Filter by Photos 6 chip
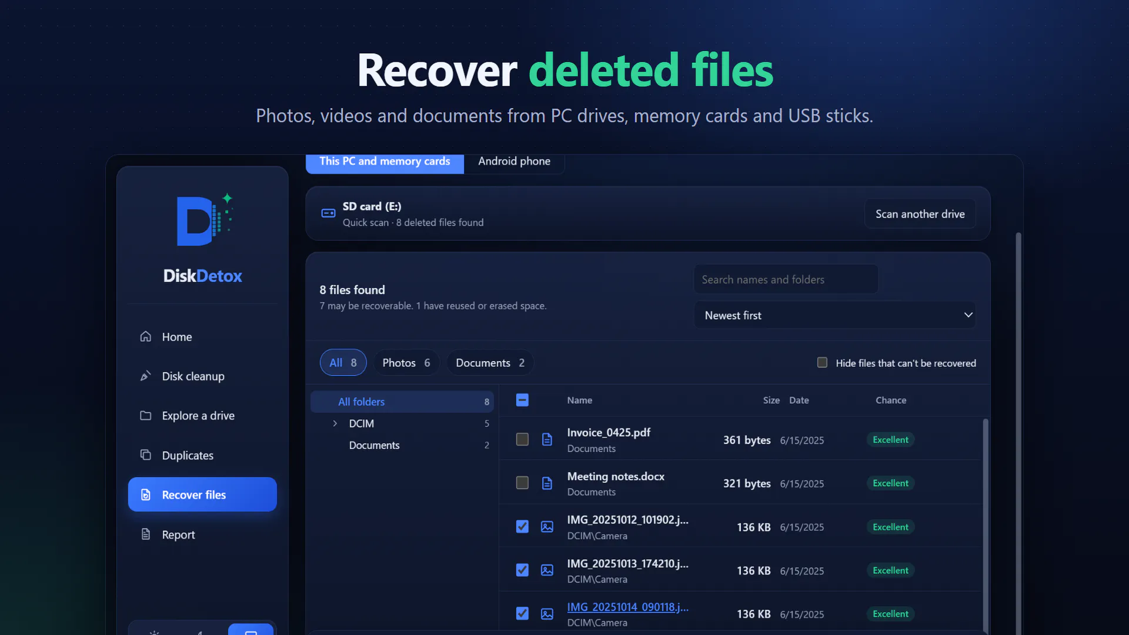Viewport: 1129px width, 635px height. point(406,363)
